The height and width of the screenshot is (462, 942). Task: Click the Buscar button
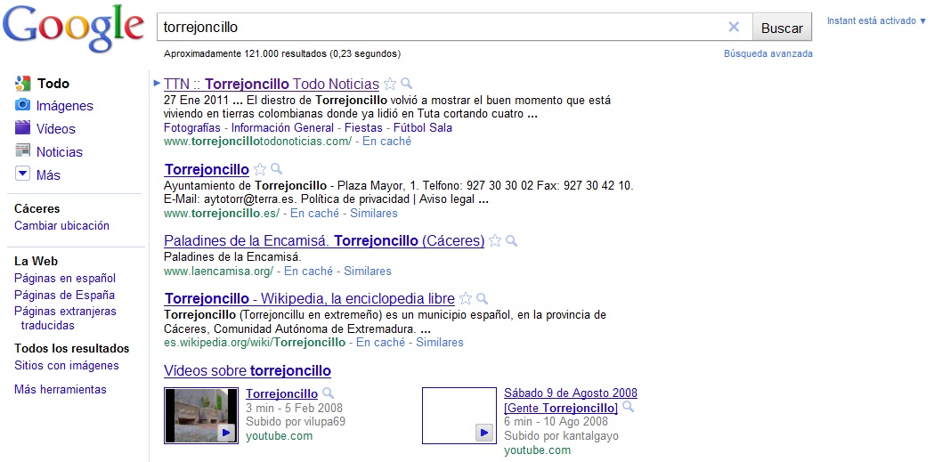coord(782,28)
